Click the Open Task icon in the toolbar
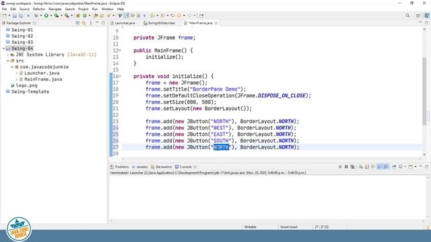The height and width of the screenshot is (242, 431). point(102,15)
